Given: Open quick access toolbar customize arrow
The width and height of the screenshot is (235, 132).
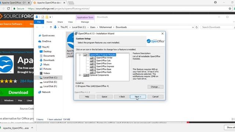Looking at the screenshot, I should [x=50, y=17].
